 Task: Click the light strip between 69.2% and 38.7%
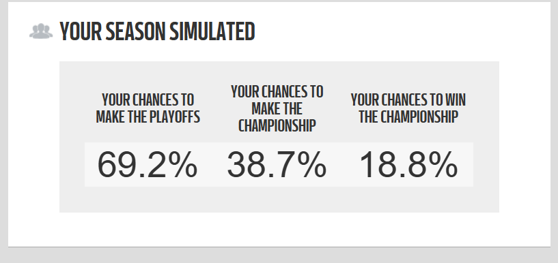(212, 165)
